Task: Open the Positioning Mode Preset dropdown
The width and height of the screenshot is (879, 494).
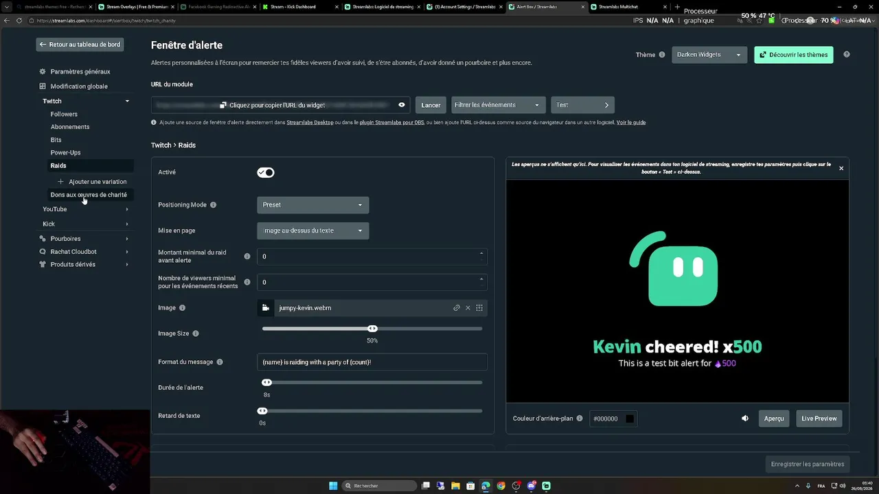Action: coord(313,205)
